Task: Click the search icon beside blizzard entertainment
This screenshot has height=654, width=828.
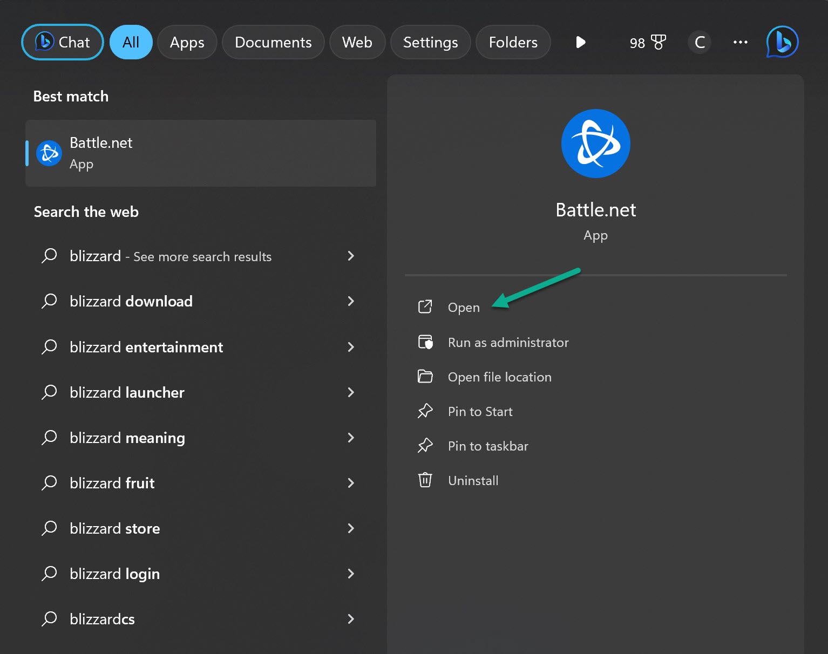Action: tap(49, 346)
